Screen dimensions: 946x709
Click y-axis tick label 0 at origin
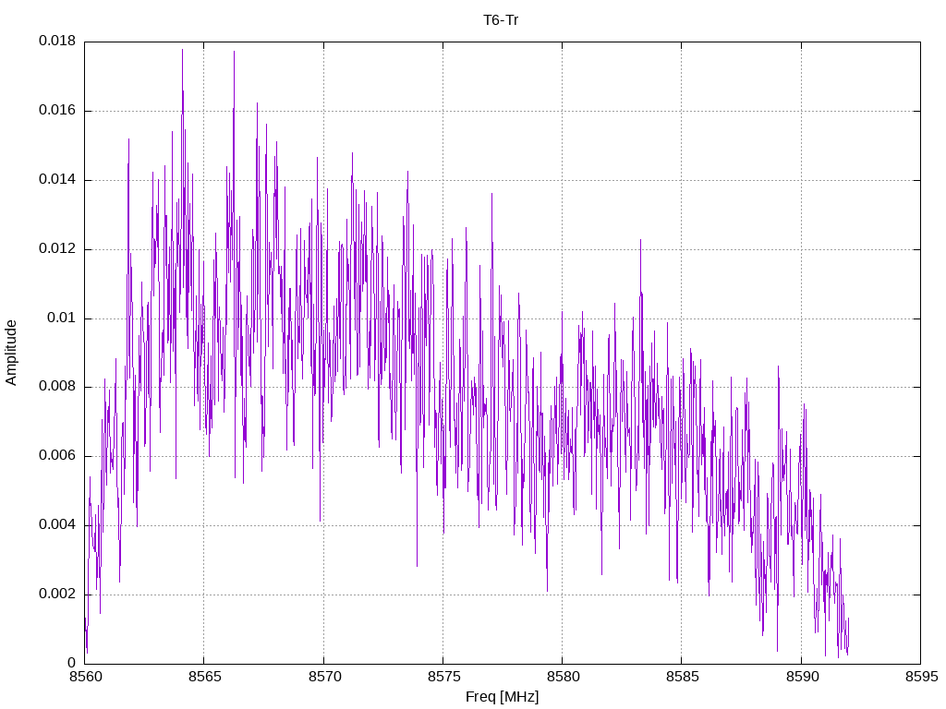72,663
